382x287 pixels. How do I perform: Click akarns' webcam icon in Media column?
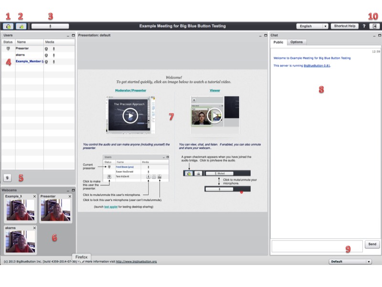46,55
